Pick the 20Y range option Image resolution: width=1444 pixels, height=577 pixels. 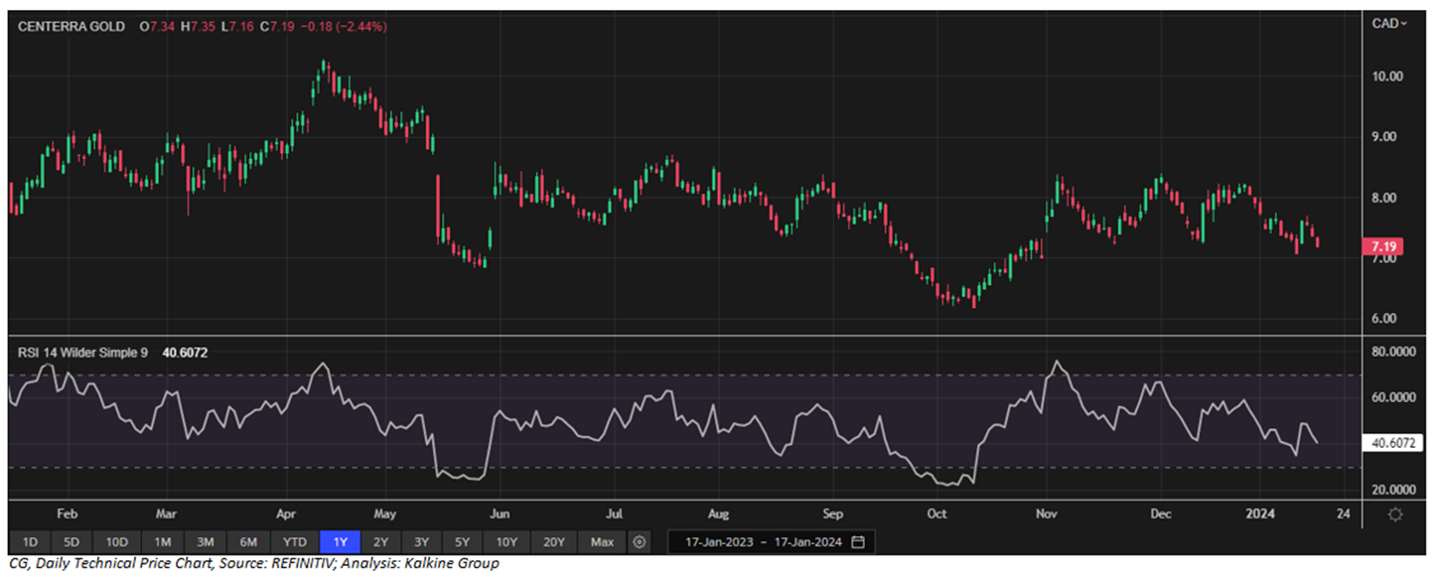[x=553, y=542]
